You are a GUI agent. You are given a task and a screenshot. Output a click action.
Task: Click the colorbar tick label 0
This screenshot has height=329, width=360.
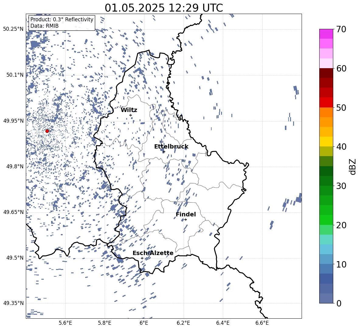(339, 303)
